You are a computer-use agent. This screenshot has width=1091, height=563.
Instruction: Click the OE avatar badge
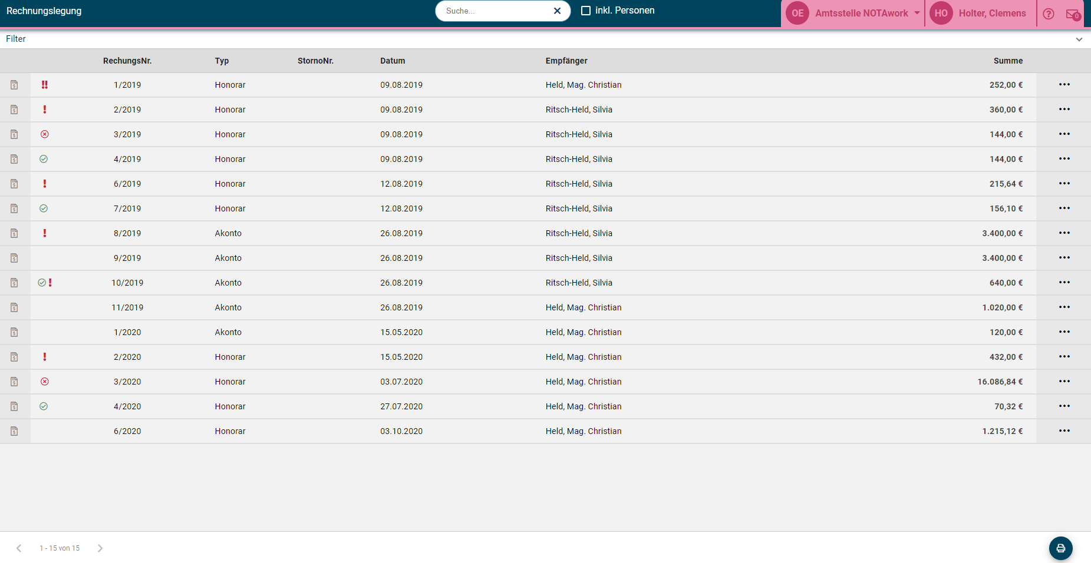(x=797, y=13)
